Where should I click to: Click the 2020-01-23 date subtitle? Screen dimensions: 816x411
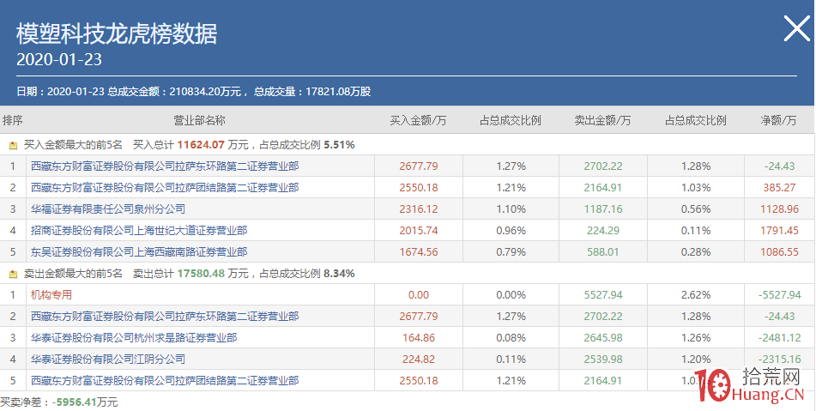59,59
